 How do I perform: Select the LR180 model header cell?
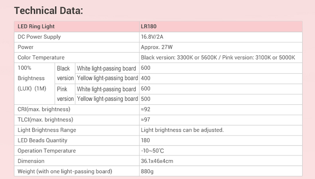point(149,27)
